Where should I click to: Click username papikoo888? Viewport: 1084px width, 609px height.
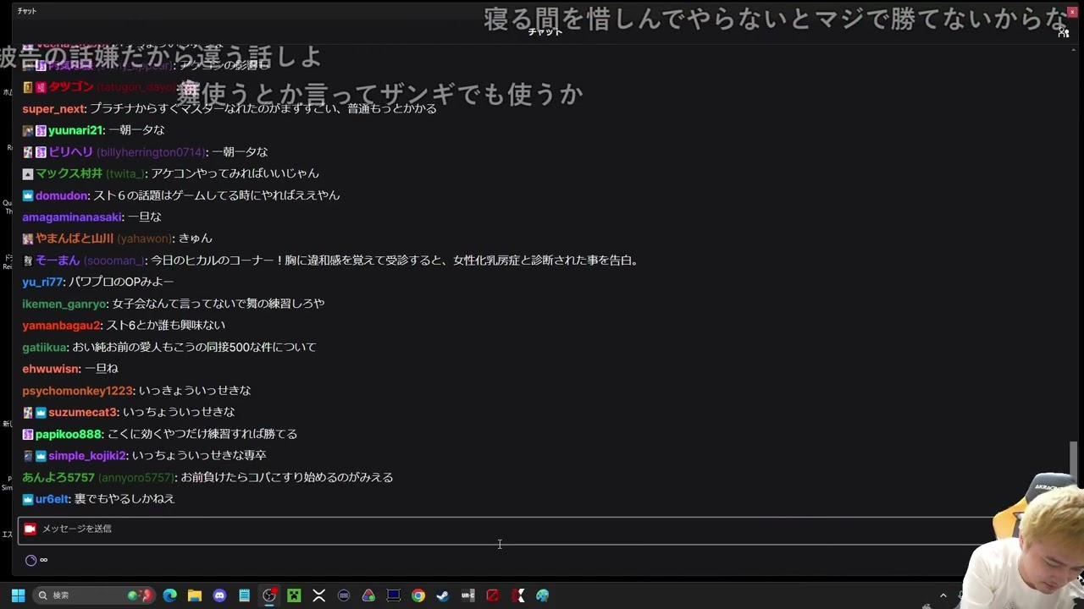pos(68,434)
